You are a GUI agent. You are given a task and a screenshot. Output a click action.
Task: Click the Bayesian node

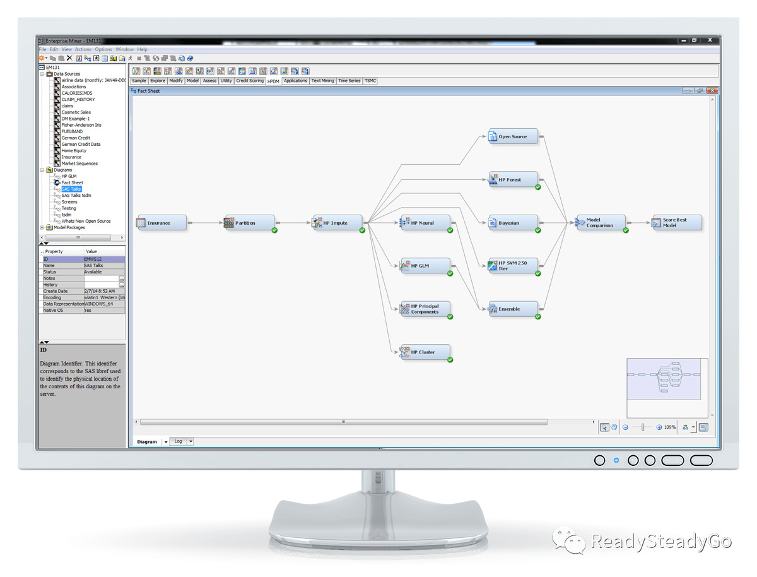coord(513,222)
